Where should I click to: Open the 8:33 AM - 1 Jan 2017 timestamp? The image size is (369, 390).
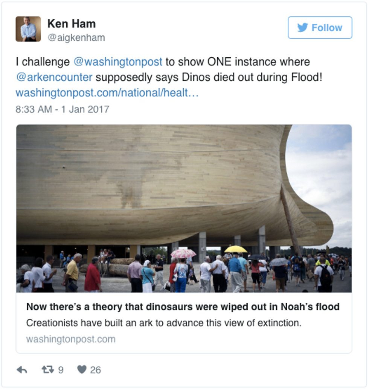click(x=63, y=109)
